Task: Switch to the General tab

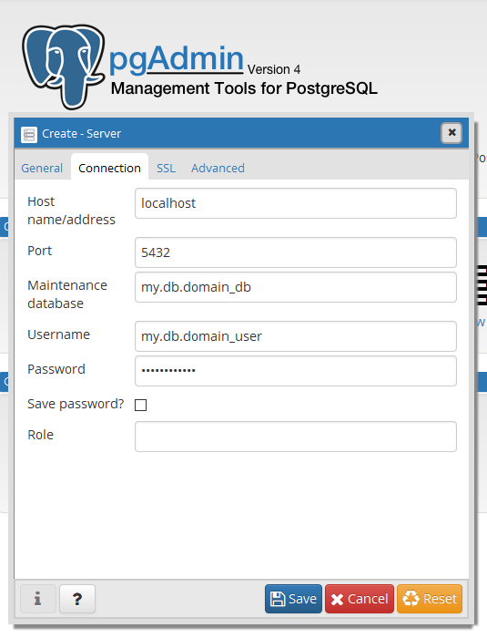Action: [x=42, y=168]
